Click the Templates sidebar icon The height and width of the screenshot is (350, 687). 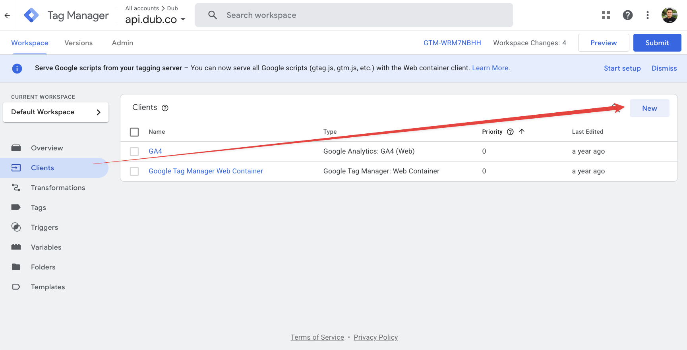point(16,287)
